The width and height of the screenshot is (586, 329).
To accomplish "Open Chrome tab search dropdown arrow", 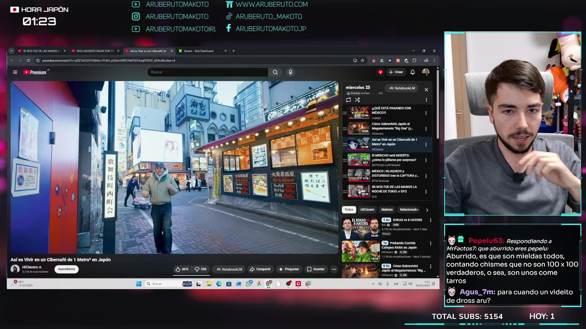I will 11,51.
